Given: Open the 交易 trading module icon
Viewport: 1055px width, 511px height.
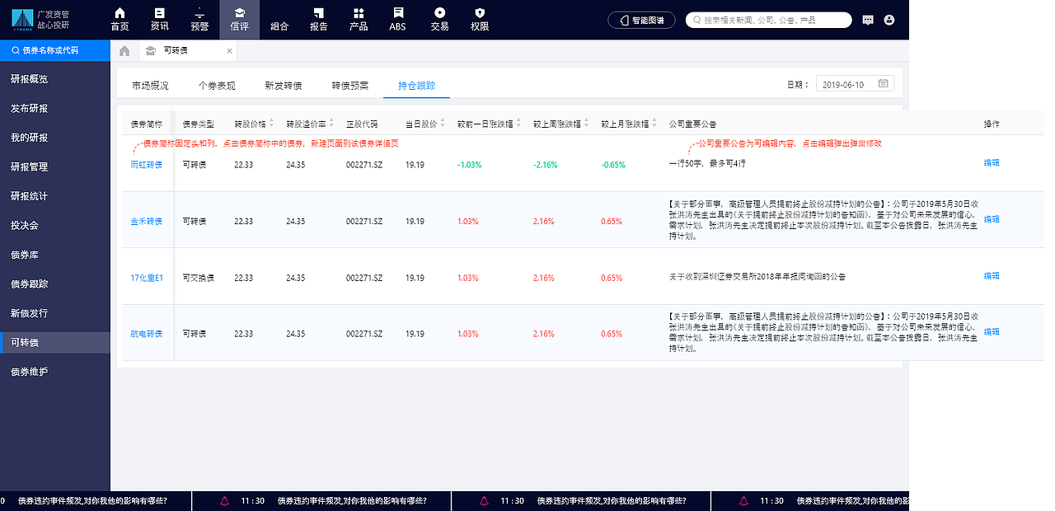Looking at the screenshot, I should click(x=439, y=18).
